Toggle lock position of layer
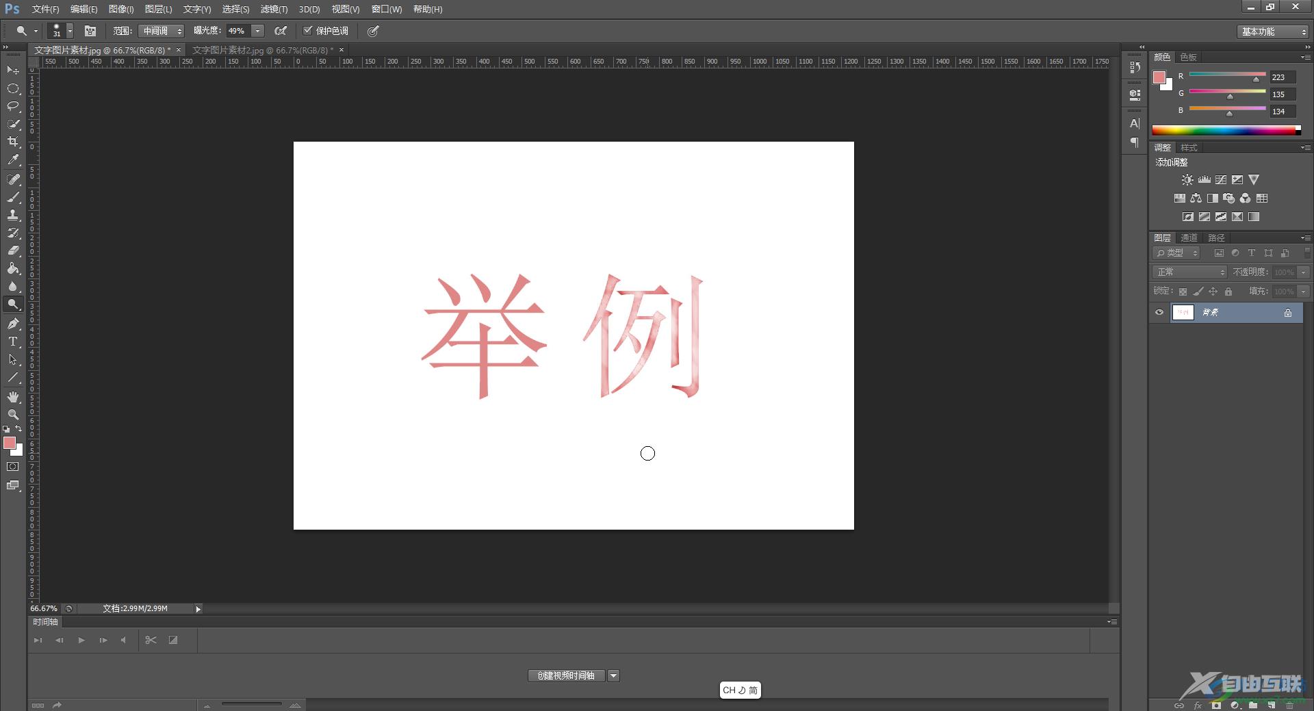This screenshot has width=1314, height=711. pyautogui.click(x=1213, y=292)
